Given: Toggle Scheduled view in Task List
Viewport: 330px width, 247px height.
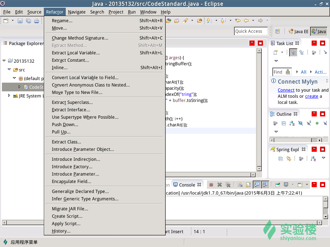Looking at the screenshot, I should [302, 52].
